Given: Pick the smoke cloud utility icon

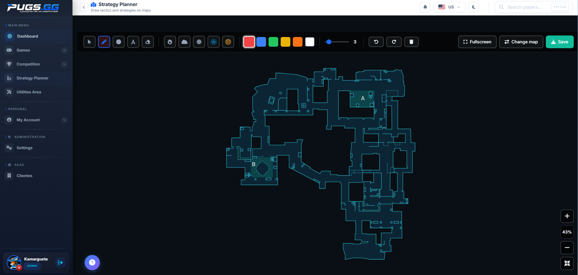Looking at the screenshot, I should point(184,42).
